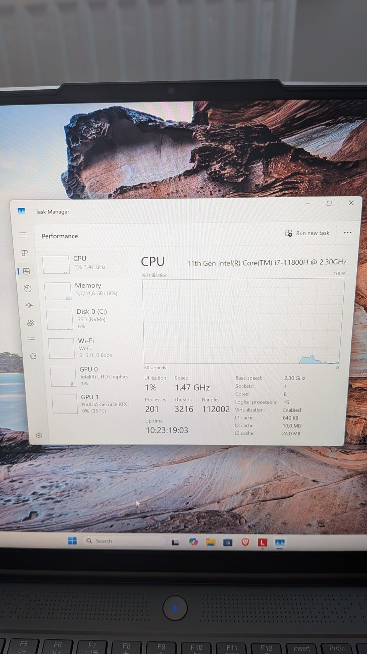Viewport: 367px width, 654px height.
Task: Select Disk 0 (C:) item
Action: coord(91,319)
